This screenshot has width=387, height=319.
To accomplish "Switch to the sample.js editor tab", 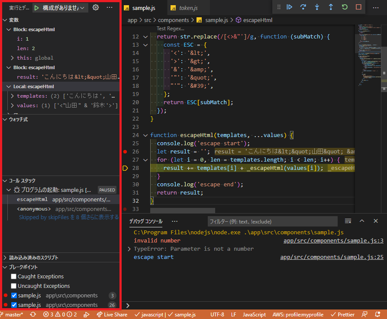I will (144, 8).
